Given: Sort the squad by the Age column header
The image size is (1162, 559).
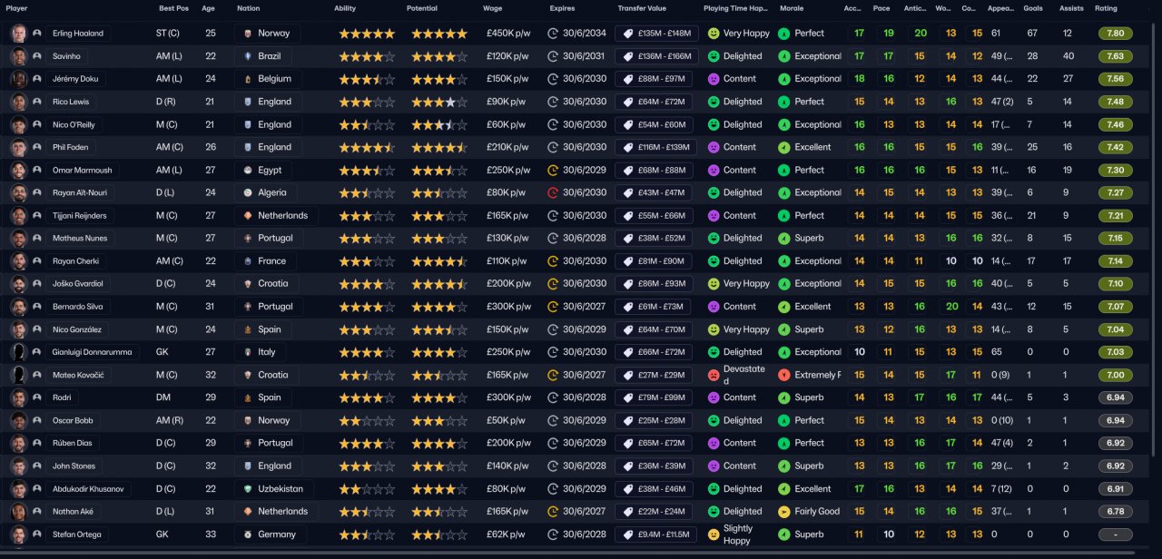Looking at the screenshot, I should point(208,8).
